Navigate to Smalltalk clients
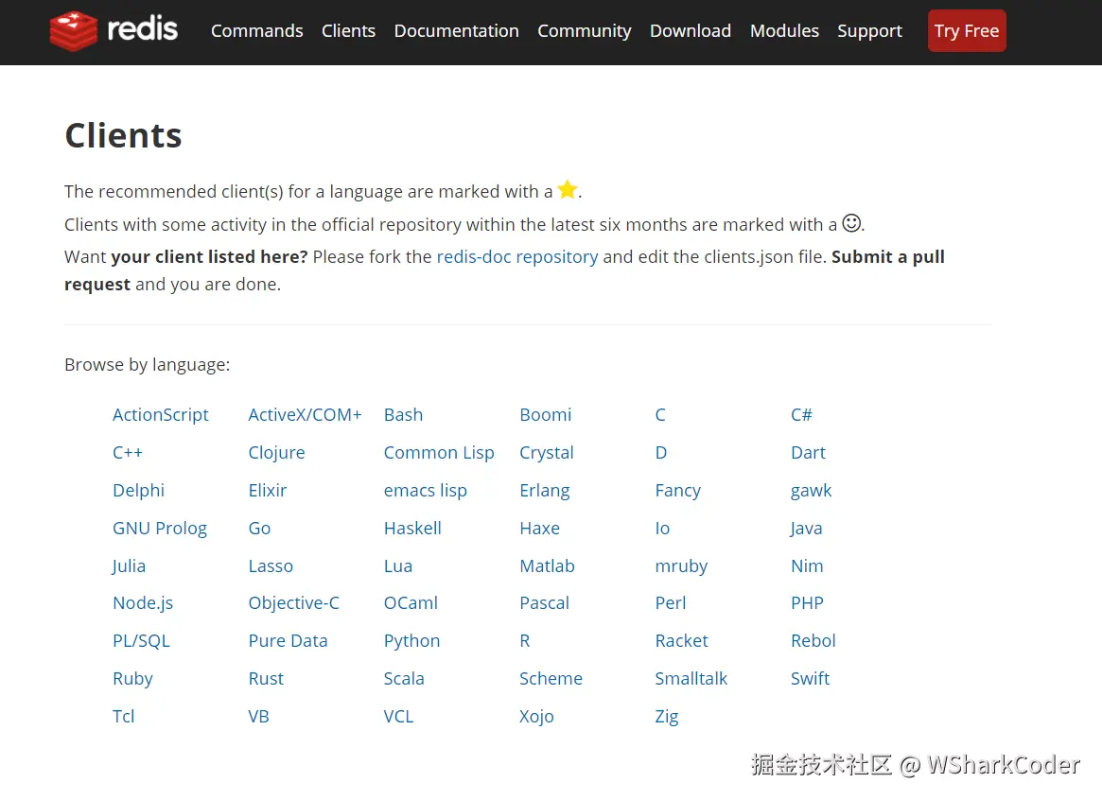 (x=691, y=679)
